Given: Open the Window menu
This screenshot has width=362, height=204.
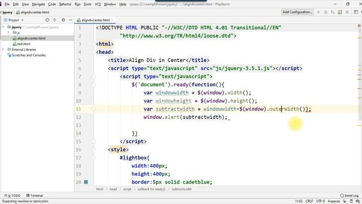Looking at the screenshot, I should click(110, 4).
